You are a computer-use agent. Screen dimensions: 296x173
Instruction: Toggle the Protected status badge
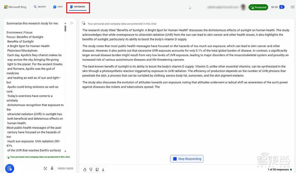tap(258, 7)
